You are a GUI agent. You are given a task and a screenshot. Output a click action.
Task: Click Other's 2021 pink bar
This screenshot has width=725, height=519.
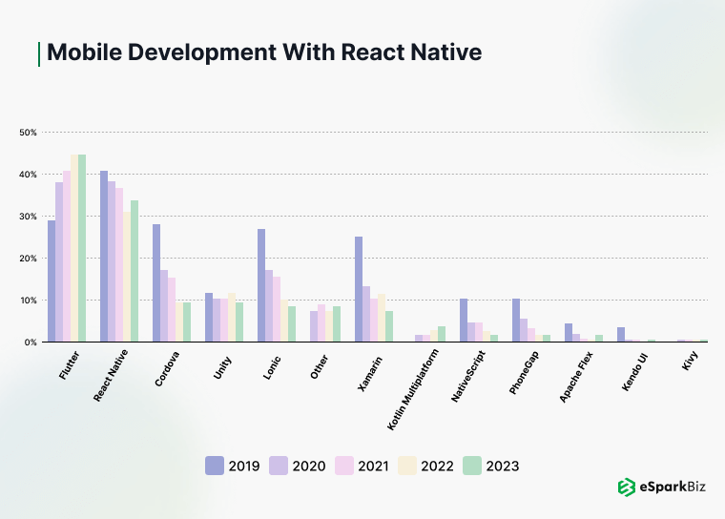(x=321, y=322)
